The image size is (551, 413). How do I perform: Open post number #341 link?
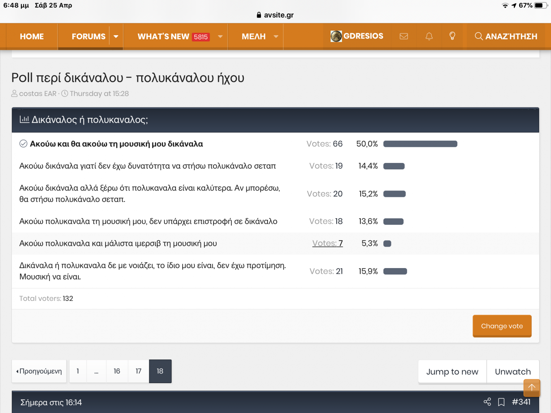(521, 402)
